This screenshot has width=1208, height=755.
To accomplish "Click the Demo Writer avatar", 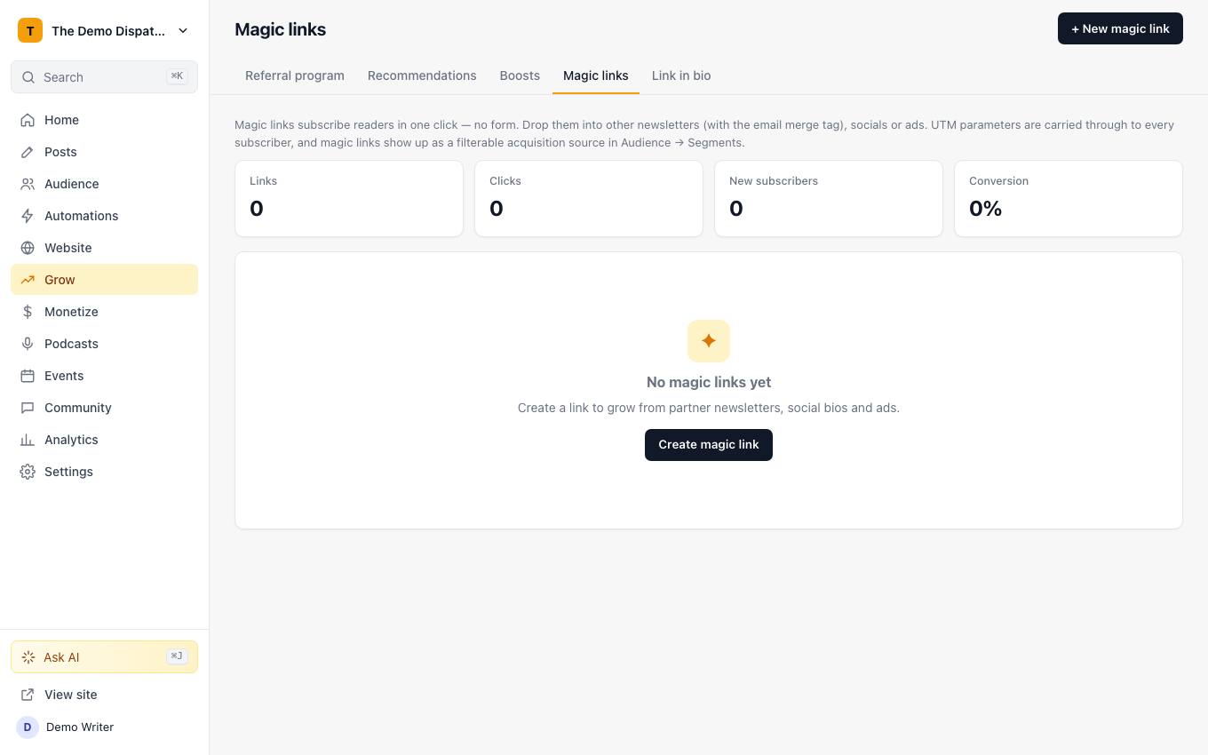I will (28, 727).
